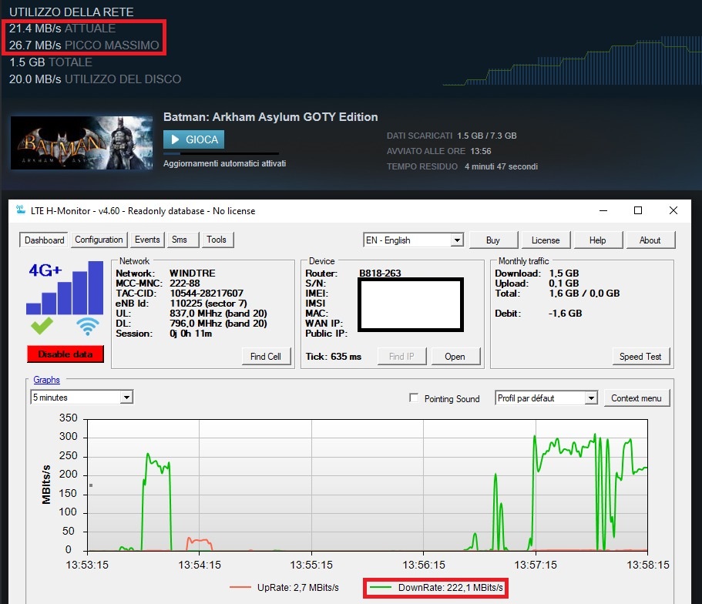Viewport: 702px width, 604px height.
Task: Click the DATI SCARICATI 1.5 GB / 7.3 GB value
Action: pos(487,136)
